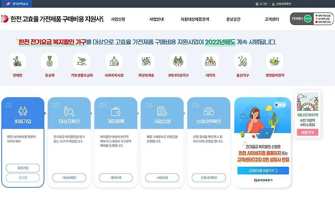Click the 신청내역확인 link in the top bar
Screen dimensions: 335x199
coord(284,4)
